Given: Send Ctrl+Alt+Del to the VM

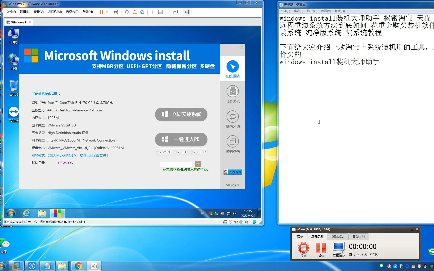Looking at the screenshot, I should (x=116, y=12).
